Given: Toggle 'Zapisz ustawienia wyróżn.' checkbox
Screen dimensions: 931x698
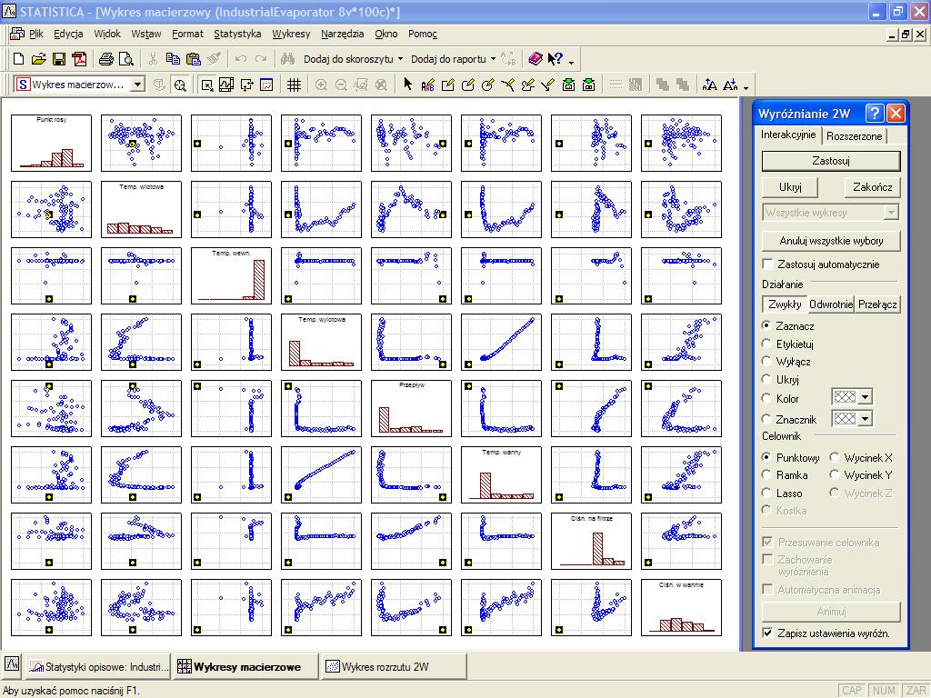Looking at the screenshot, I should pos(767,633).
